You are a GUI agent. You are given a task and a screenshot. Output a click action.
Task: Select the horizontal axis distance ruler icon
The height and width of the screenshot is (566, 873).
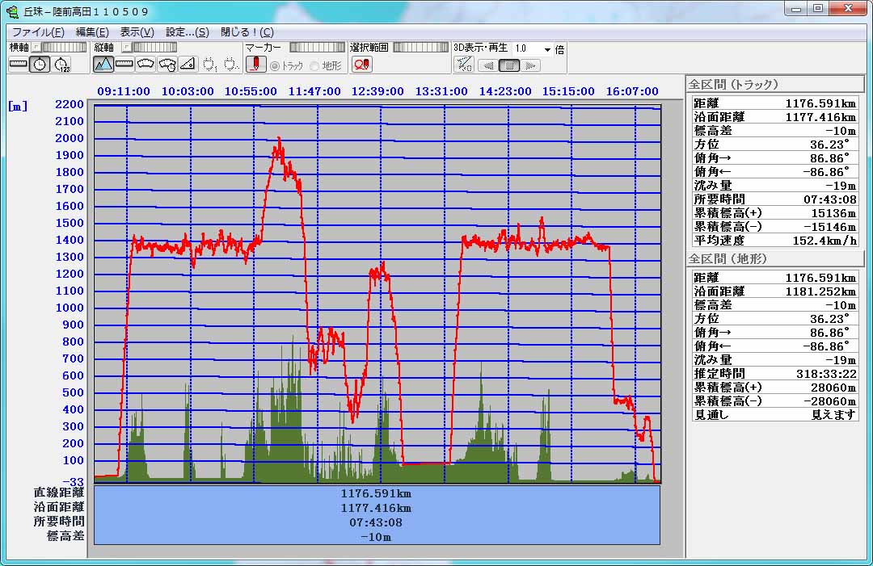click(x=18, y=64)
